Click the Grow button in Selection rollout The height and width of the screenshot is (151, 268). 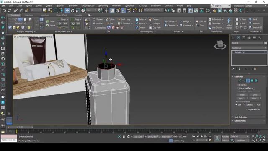(x=255, y=95)
